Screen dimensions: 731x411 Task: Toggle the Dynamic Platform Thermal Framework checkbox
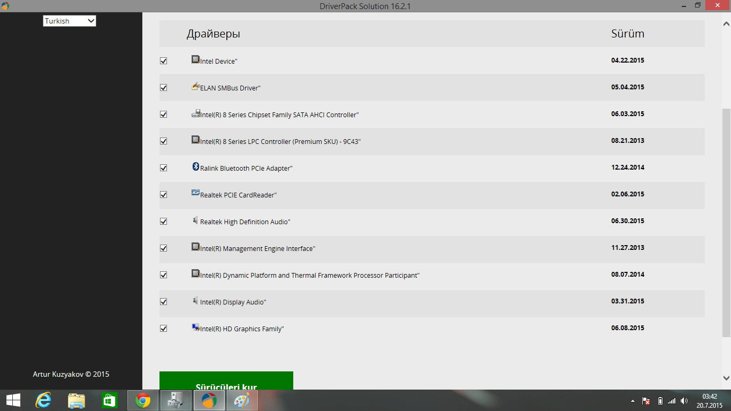tap(164, 275)
